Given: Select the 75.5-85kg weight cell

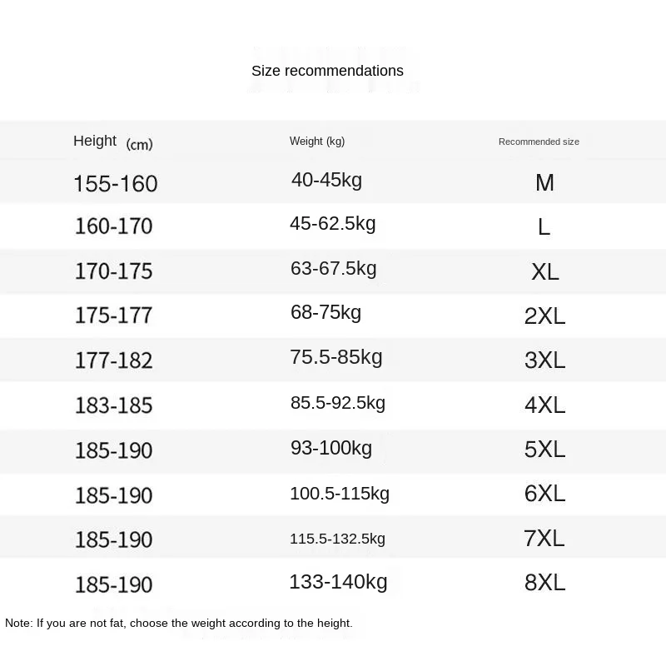Looking at the screenshot, I should 335,357.
